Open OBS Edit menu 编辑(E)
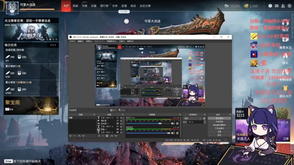The image size is (294, 165). coord(80,41)
